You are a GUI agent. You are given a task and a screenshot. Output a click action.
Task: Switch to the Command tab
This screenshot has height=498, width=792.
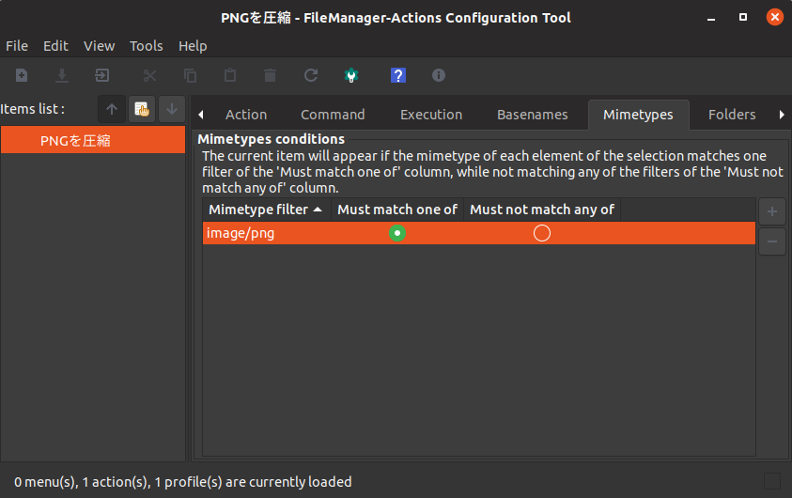333,115
